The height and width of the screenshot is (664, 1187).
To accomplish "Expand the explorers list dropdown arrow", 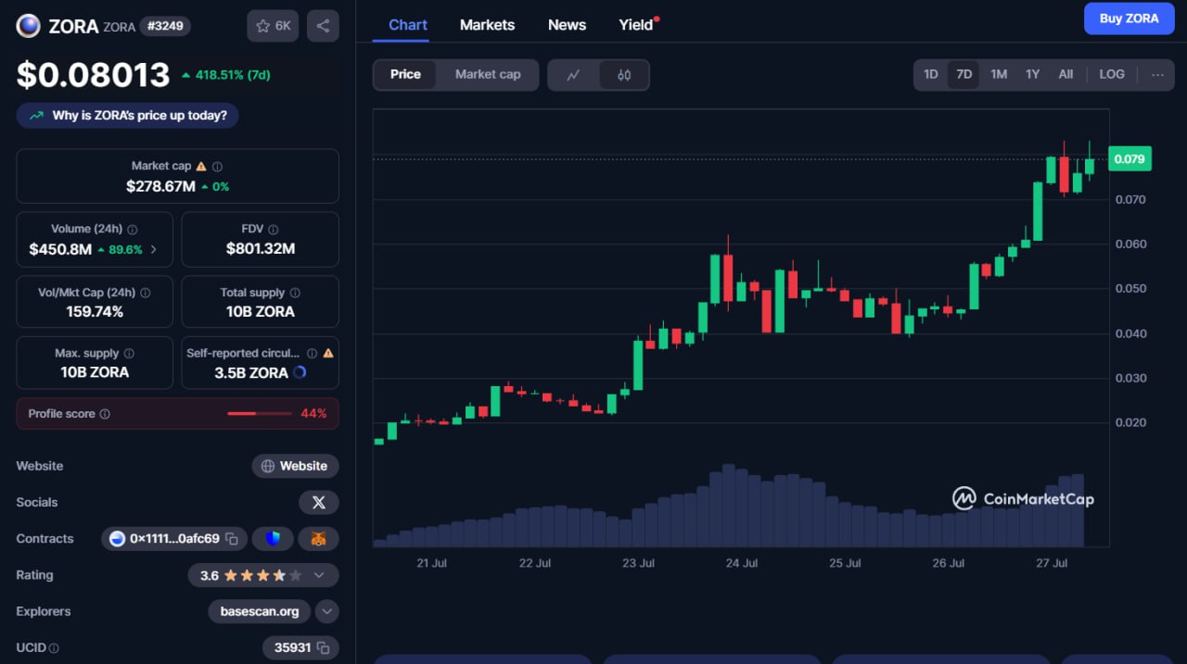I will (x=326, y=611).
